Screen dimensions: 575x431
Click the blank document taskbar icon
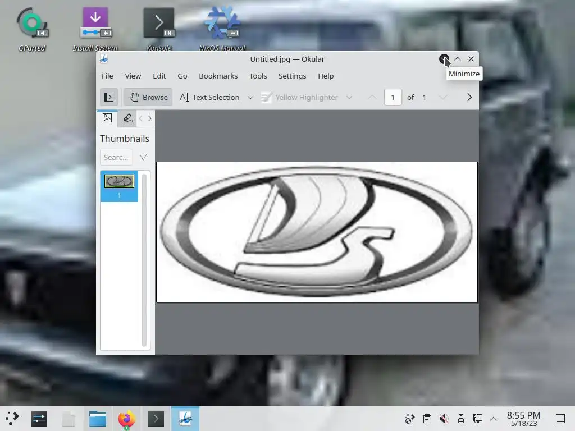point(69,419)
